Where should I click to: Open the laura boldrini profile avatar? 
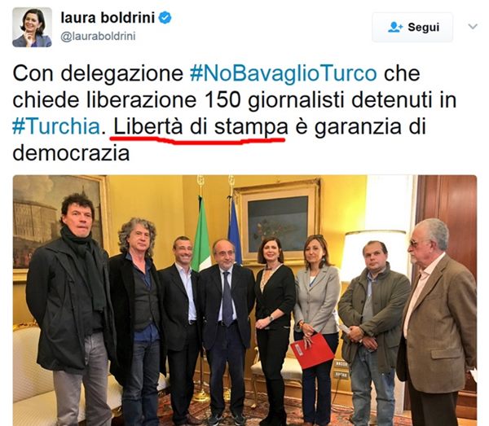(x=32, y=28)
